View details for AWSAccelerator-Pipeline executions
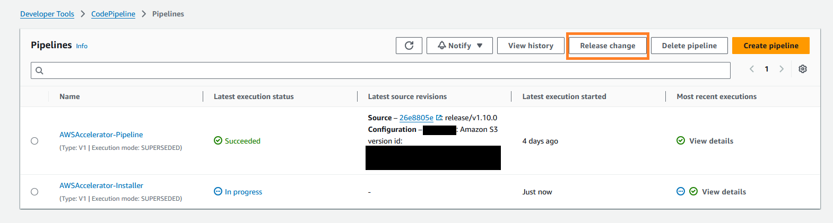Viewport: 833px width, 223px height. 711,141
